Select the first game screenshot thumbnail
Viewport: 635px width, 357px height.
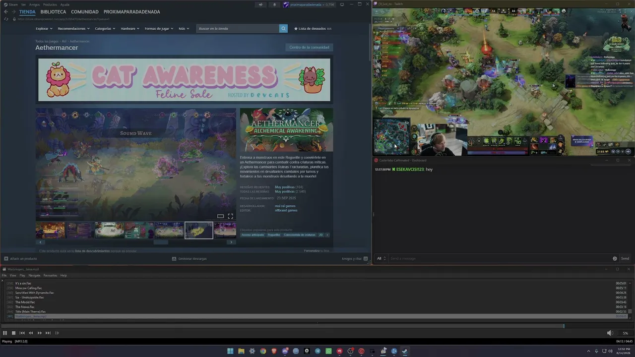pyautogui.click(x=50, y=230)
